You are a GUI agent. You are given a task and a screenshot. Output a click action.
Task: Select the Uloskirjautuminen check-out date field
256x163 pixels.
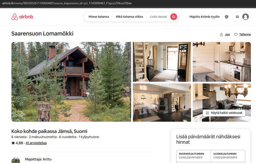pos(228,156)
